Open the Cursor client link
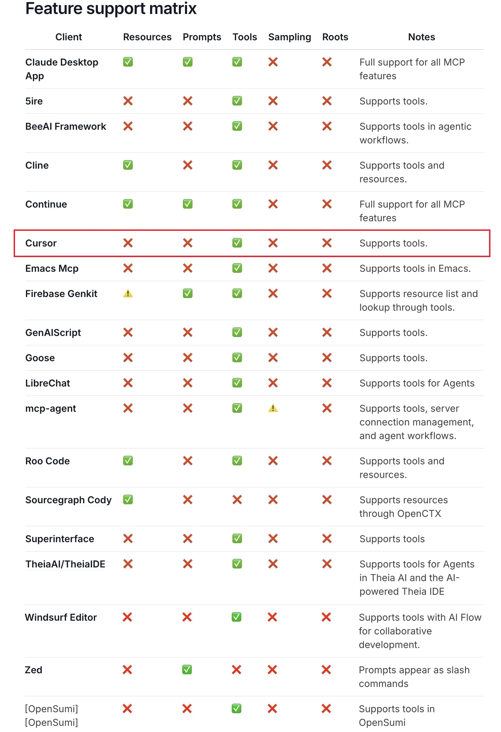The image size is (501, 732). tap(41, 243)
